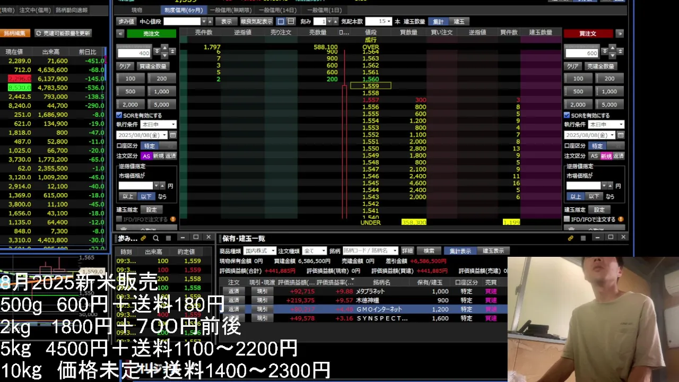Image resolution: width=679 pixels, height=382 pixels.
Task: Open the menu icon in 歩み値 panel
Action: coord(169,238)
